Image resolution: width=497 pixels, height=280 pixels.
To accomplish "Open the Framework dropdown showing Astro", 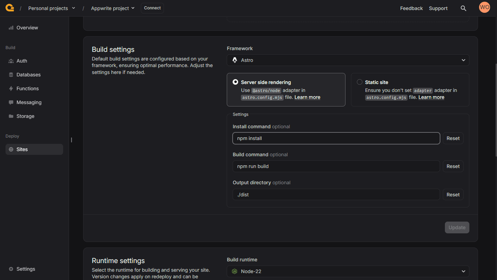I will [x=348, y=60].
